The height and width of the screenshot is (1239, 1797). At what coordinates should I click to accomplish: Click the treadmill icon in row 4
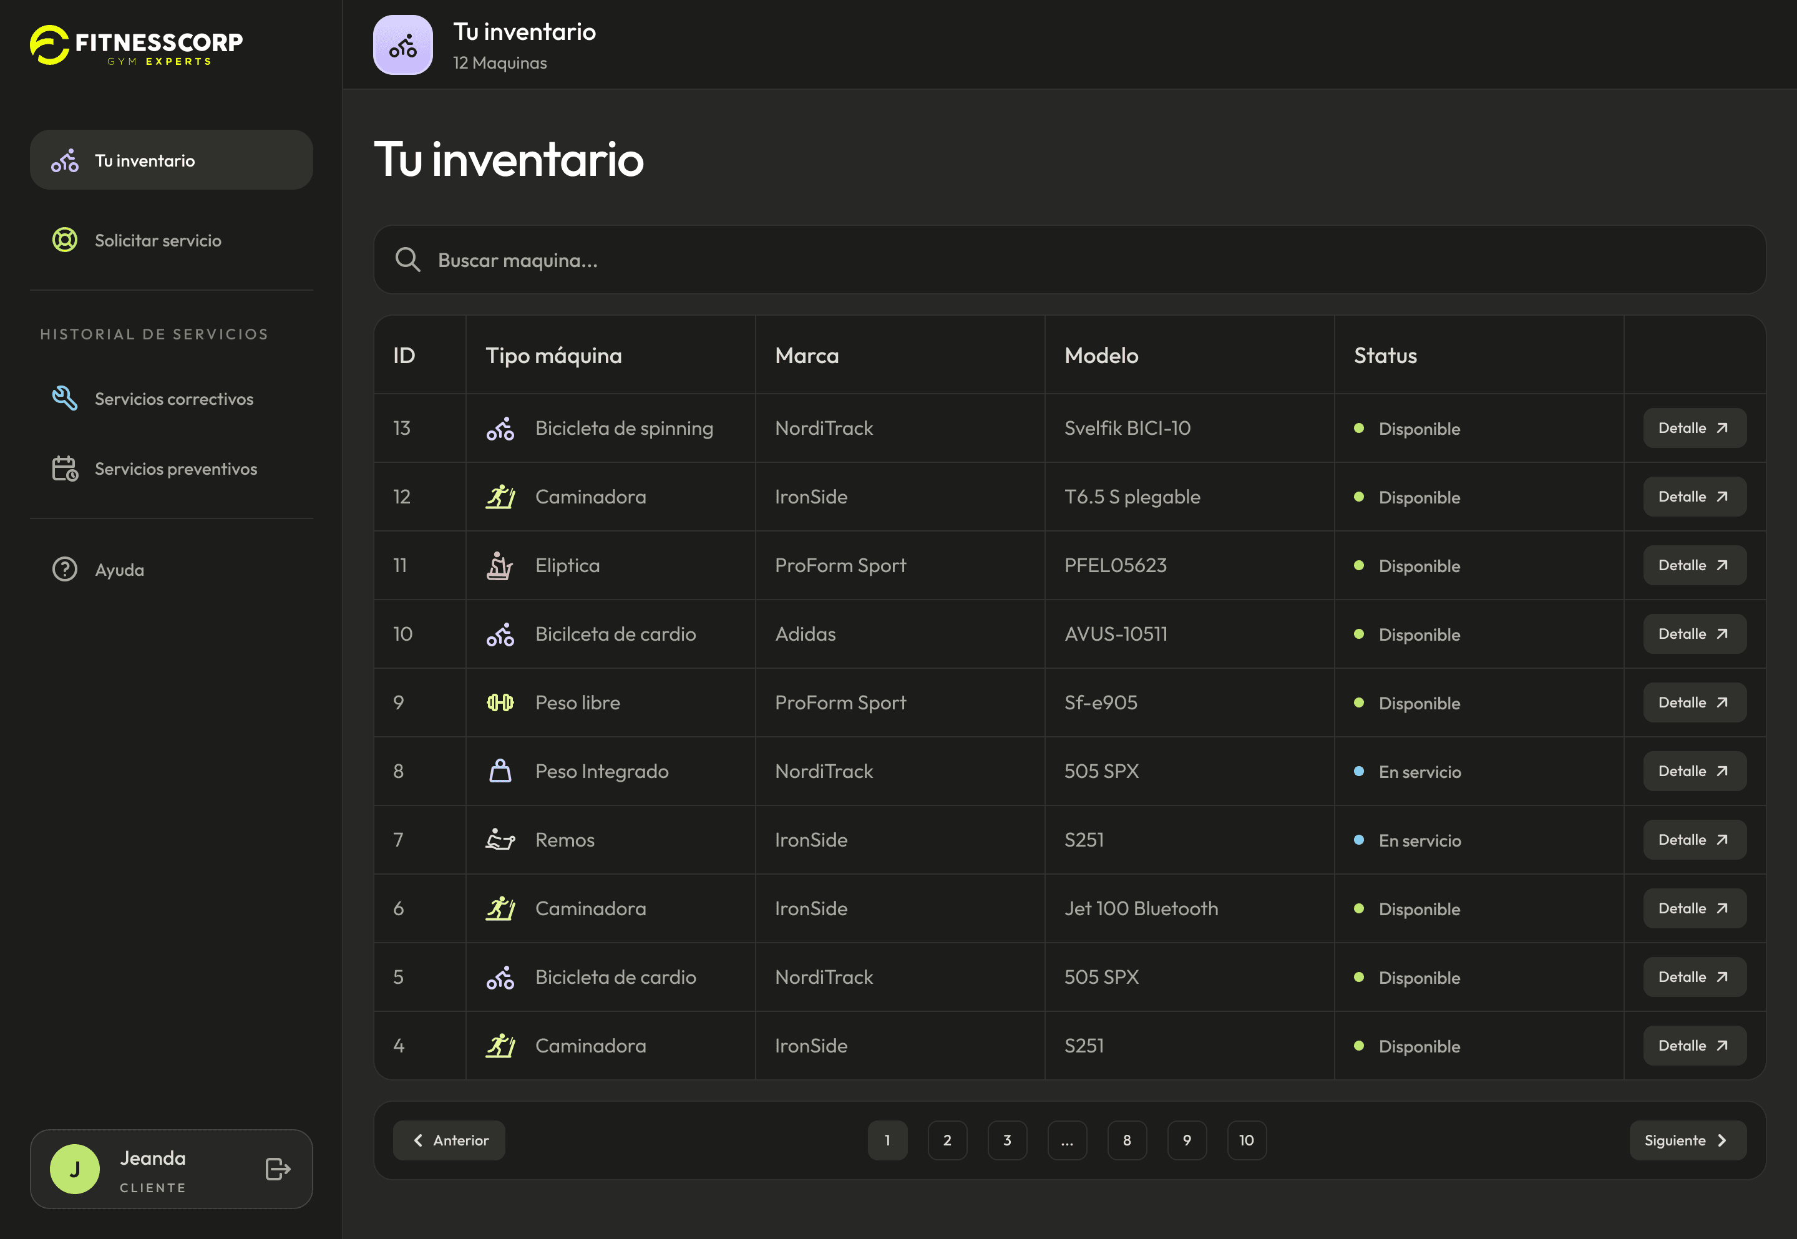click(x=500, y=1046)
